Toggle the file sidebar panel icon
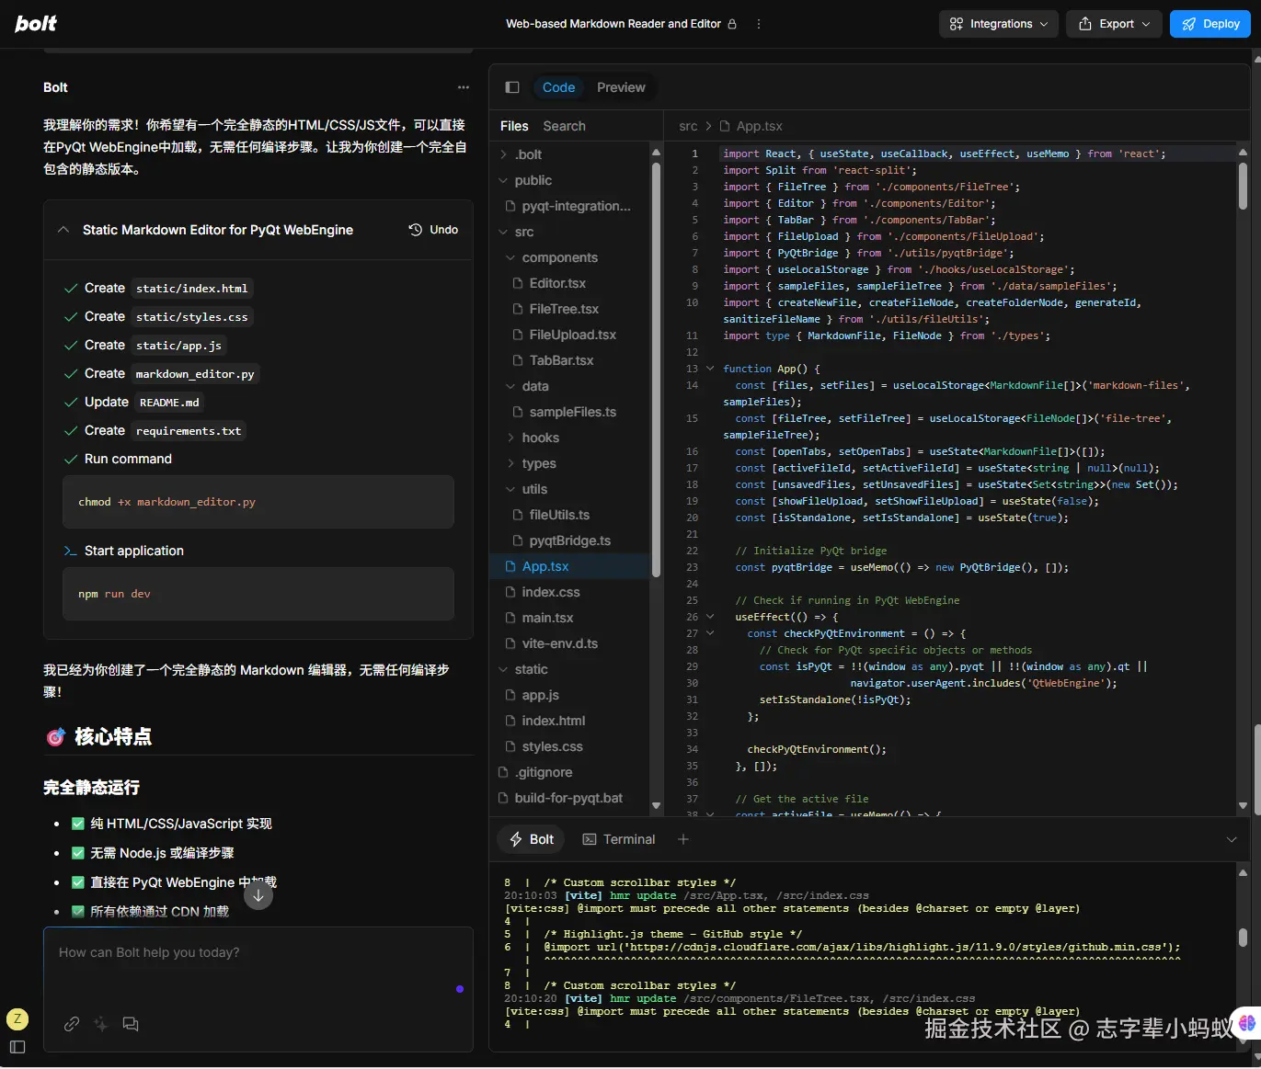Viewport: 1261px width, 1069px height. (512, 87)
